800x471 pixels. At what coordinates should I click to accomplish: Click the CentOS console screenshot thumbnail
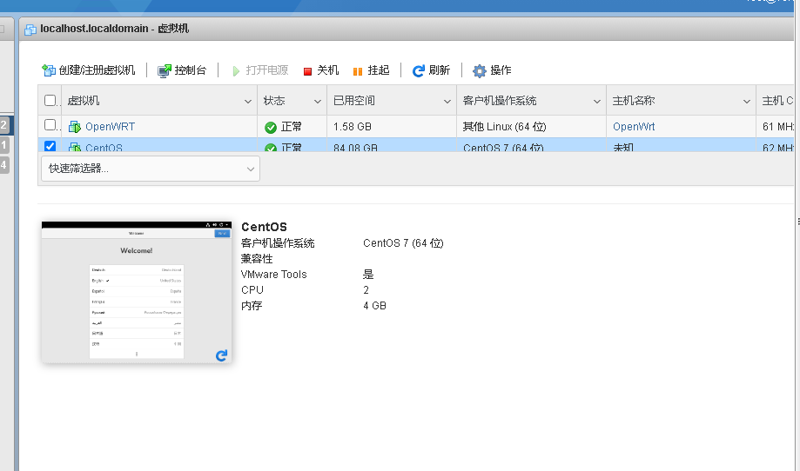tap(137, 292)
